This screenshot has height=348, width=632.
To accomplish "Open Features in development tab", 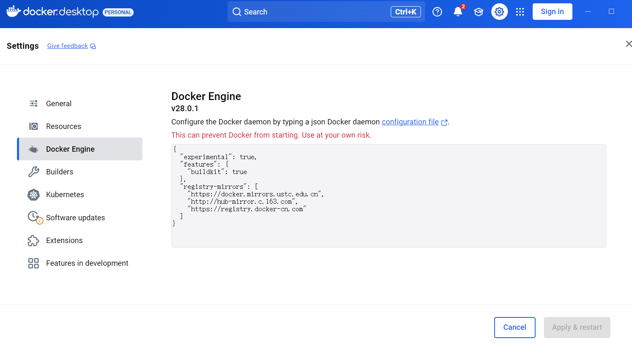I will click(79, 263).
